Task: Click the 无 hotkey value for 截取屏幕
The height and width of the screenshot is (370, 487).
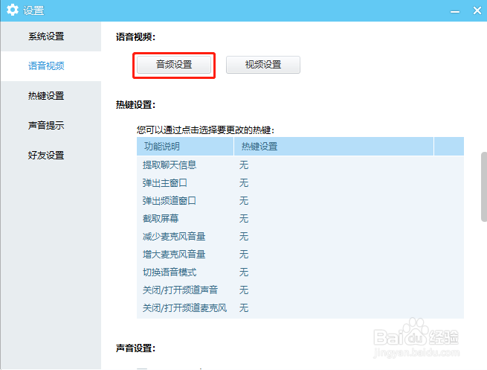Action: pyautogui.click(x=244, y=219)
